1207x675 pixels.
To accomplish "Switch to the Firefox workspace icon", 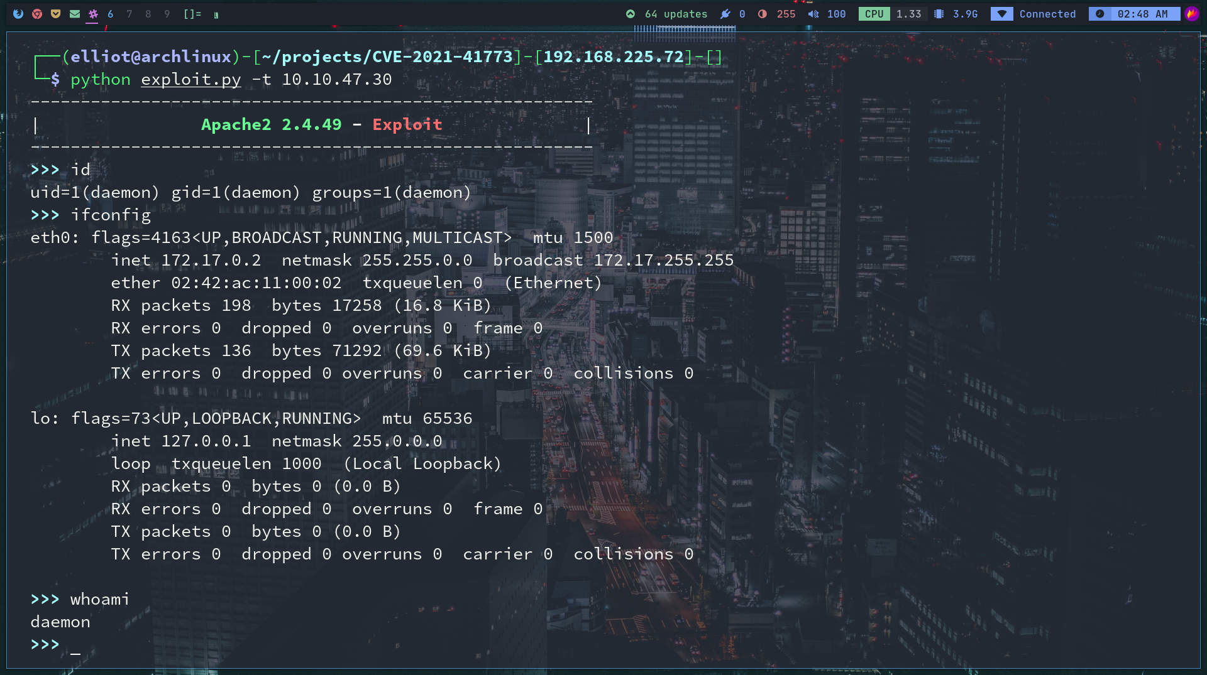I will point(18,14).
